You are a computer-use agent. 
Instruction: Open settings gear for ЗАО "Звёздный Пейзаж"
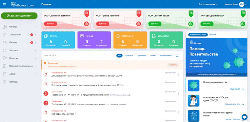(x=243, y=24)
